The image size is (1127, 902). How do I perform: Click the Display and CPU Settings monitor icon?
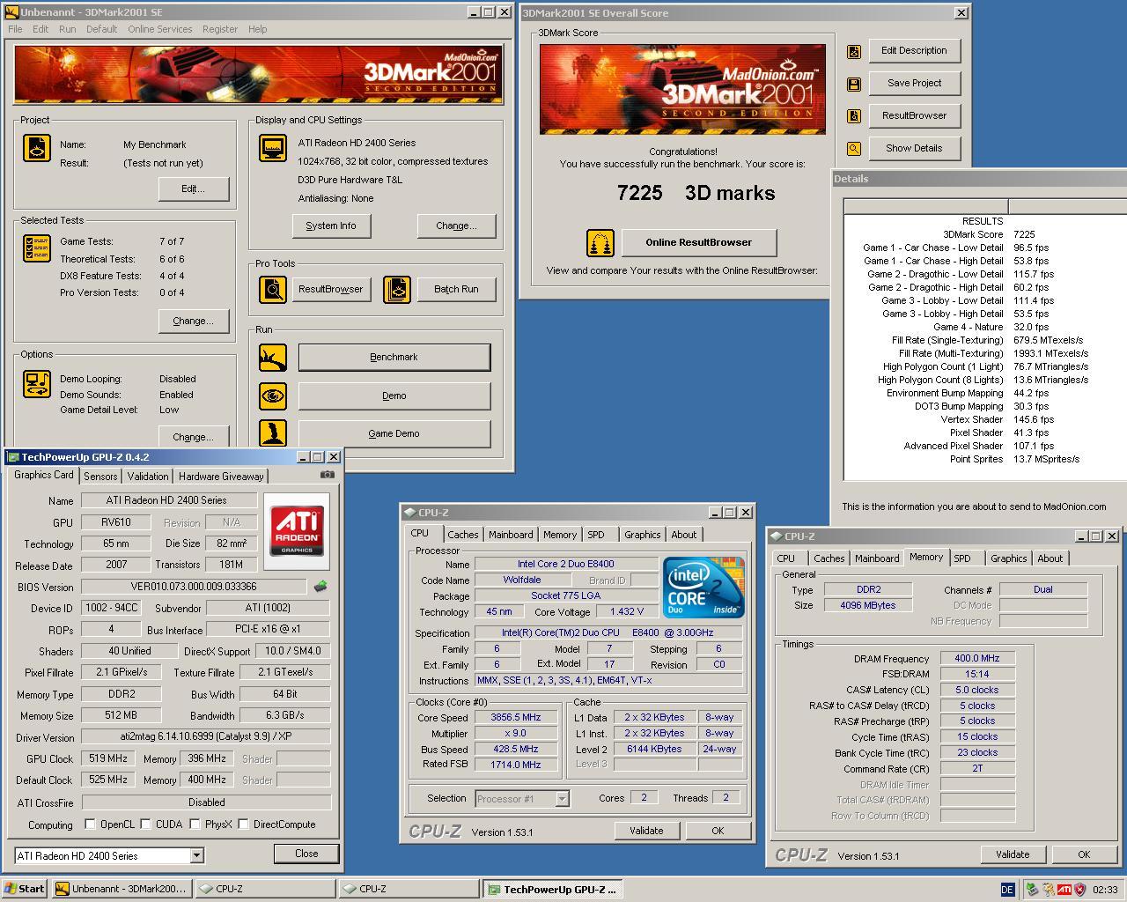[x=273, y=148]
